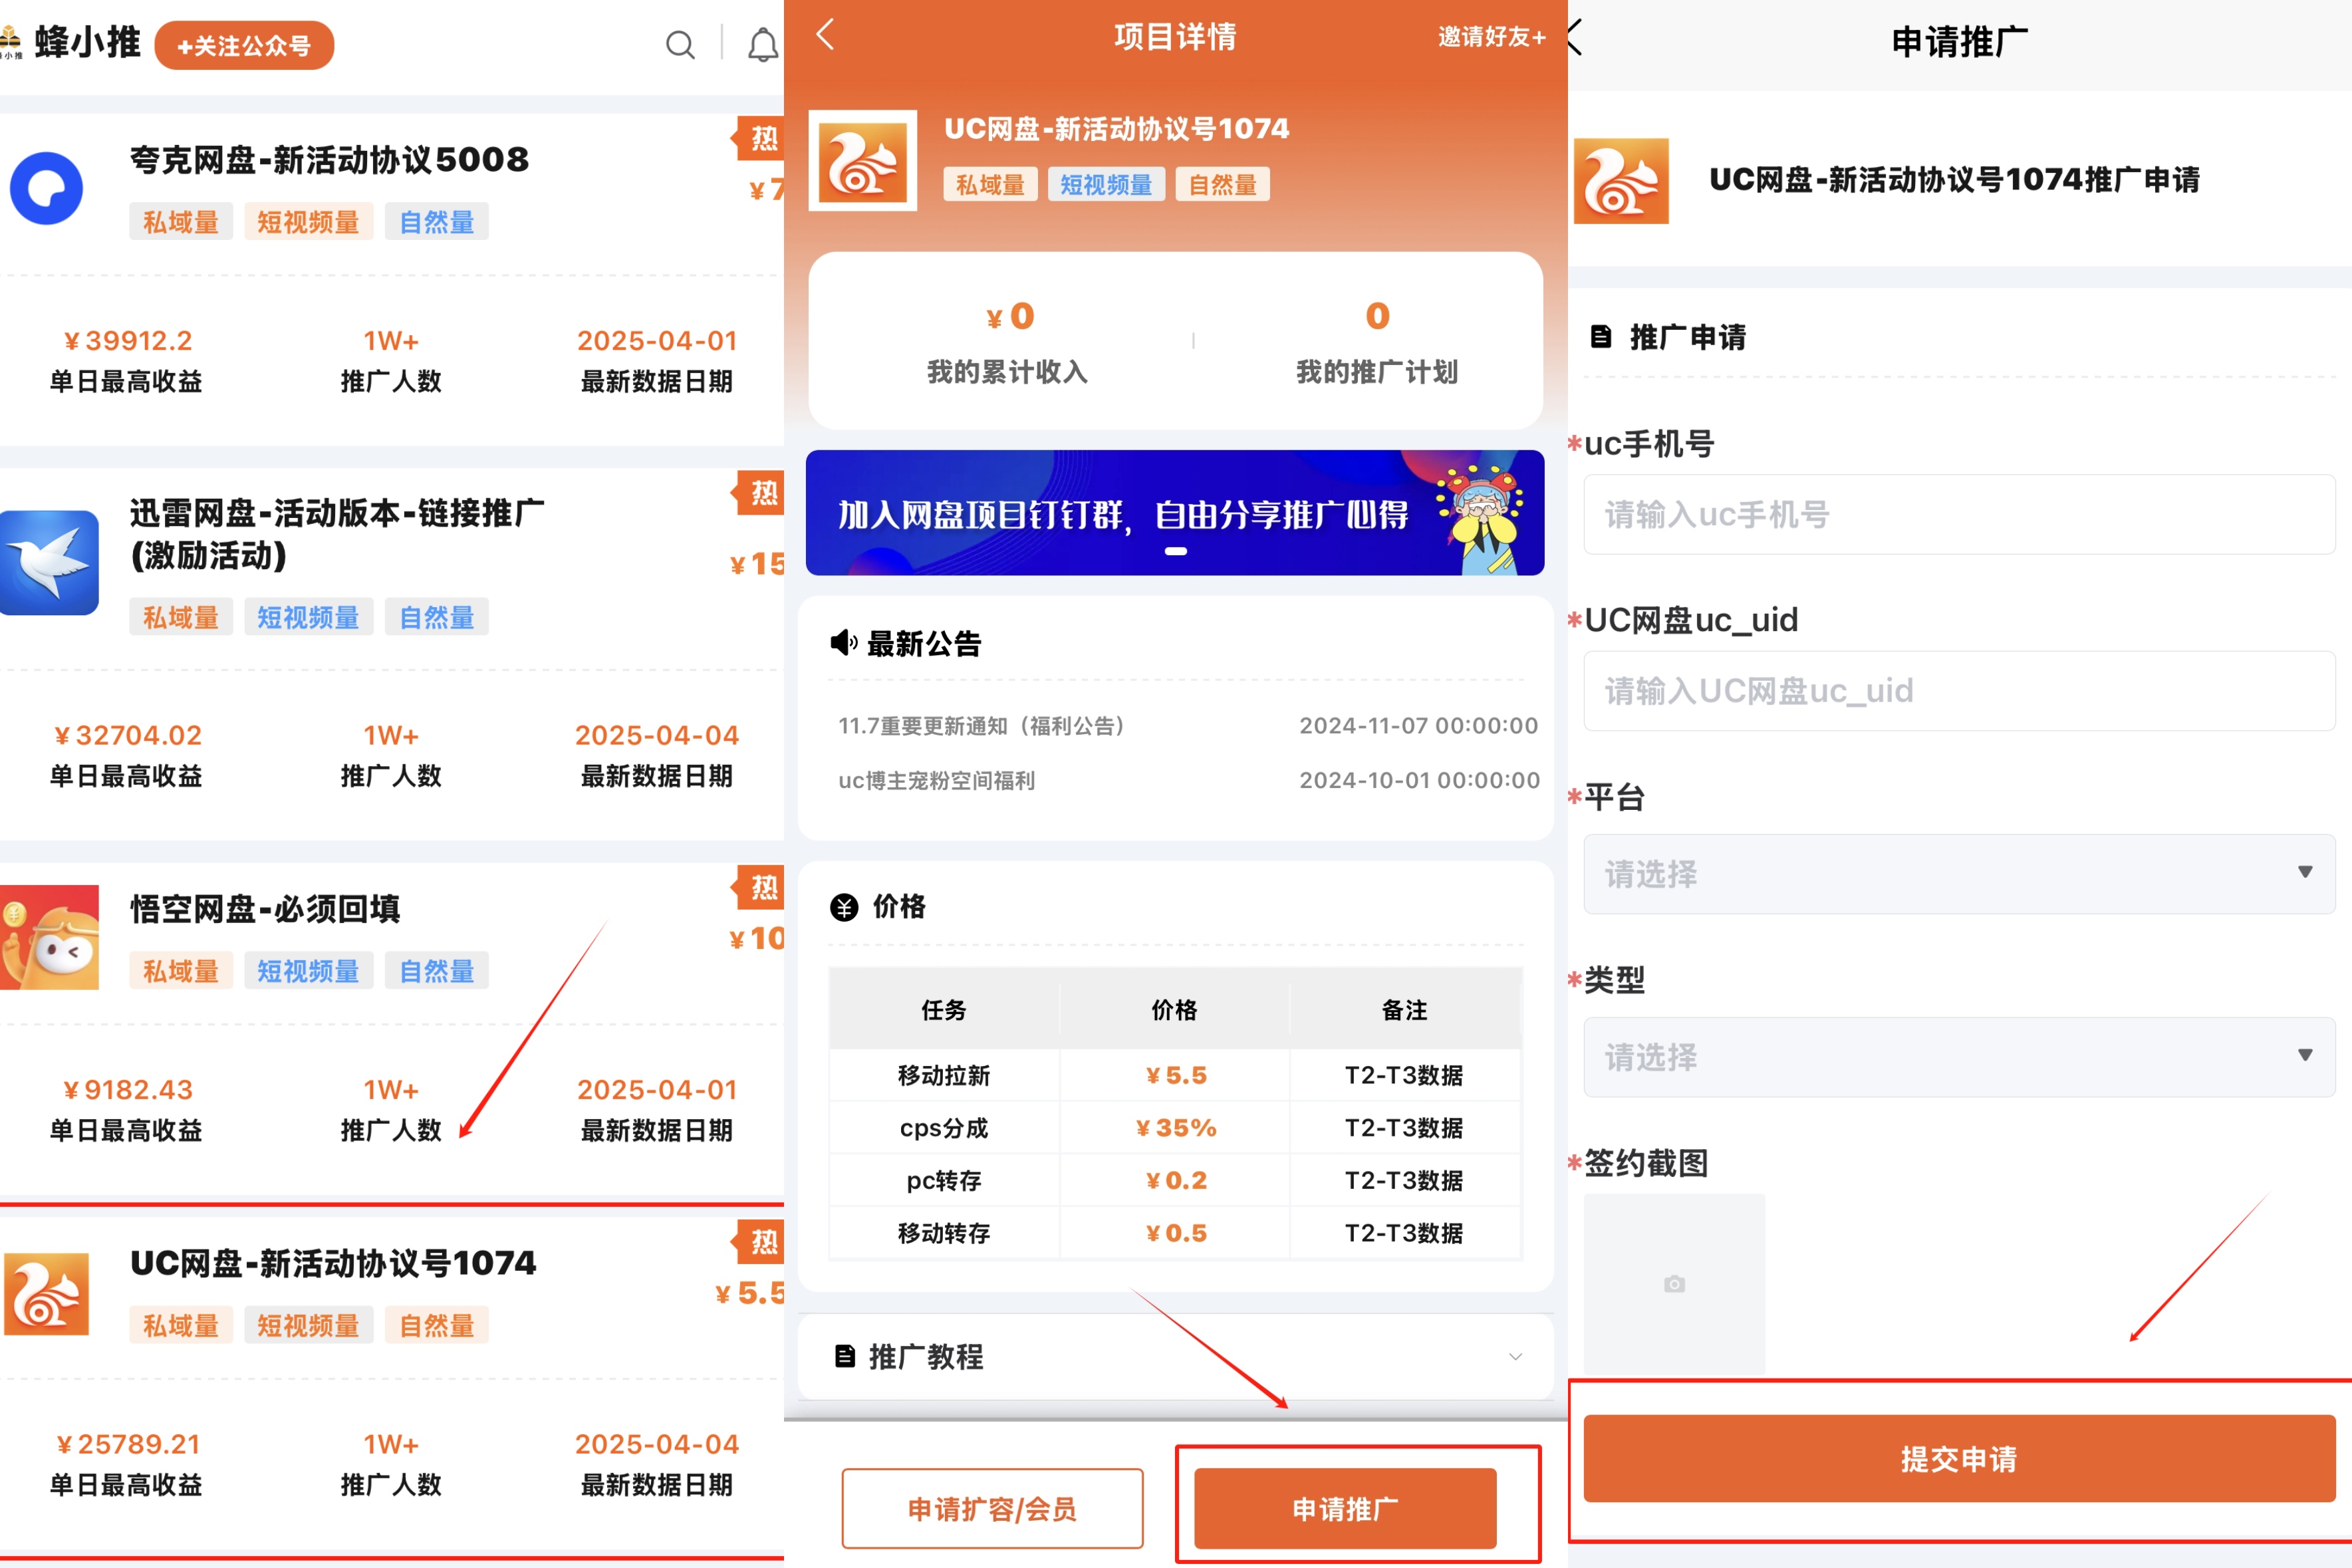Image resolution: width=2352 pixels, height=1568 pixels.
Task: Tap 自然量 tag on 悟空网盘 card
Action: coord(437,970)
